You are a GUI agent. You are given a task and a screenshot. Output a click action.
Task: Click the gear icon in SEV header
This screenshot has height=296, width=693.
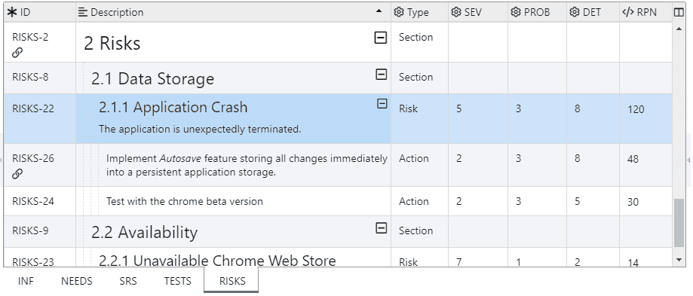(x=456, y=12)
